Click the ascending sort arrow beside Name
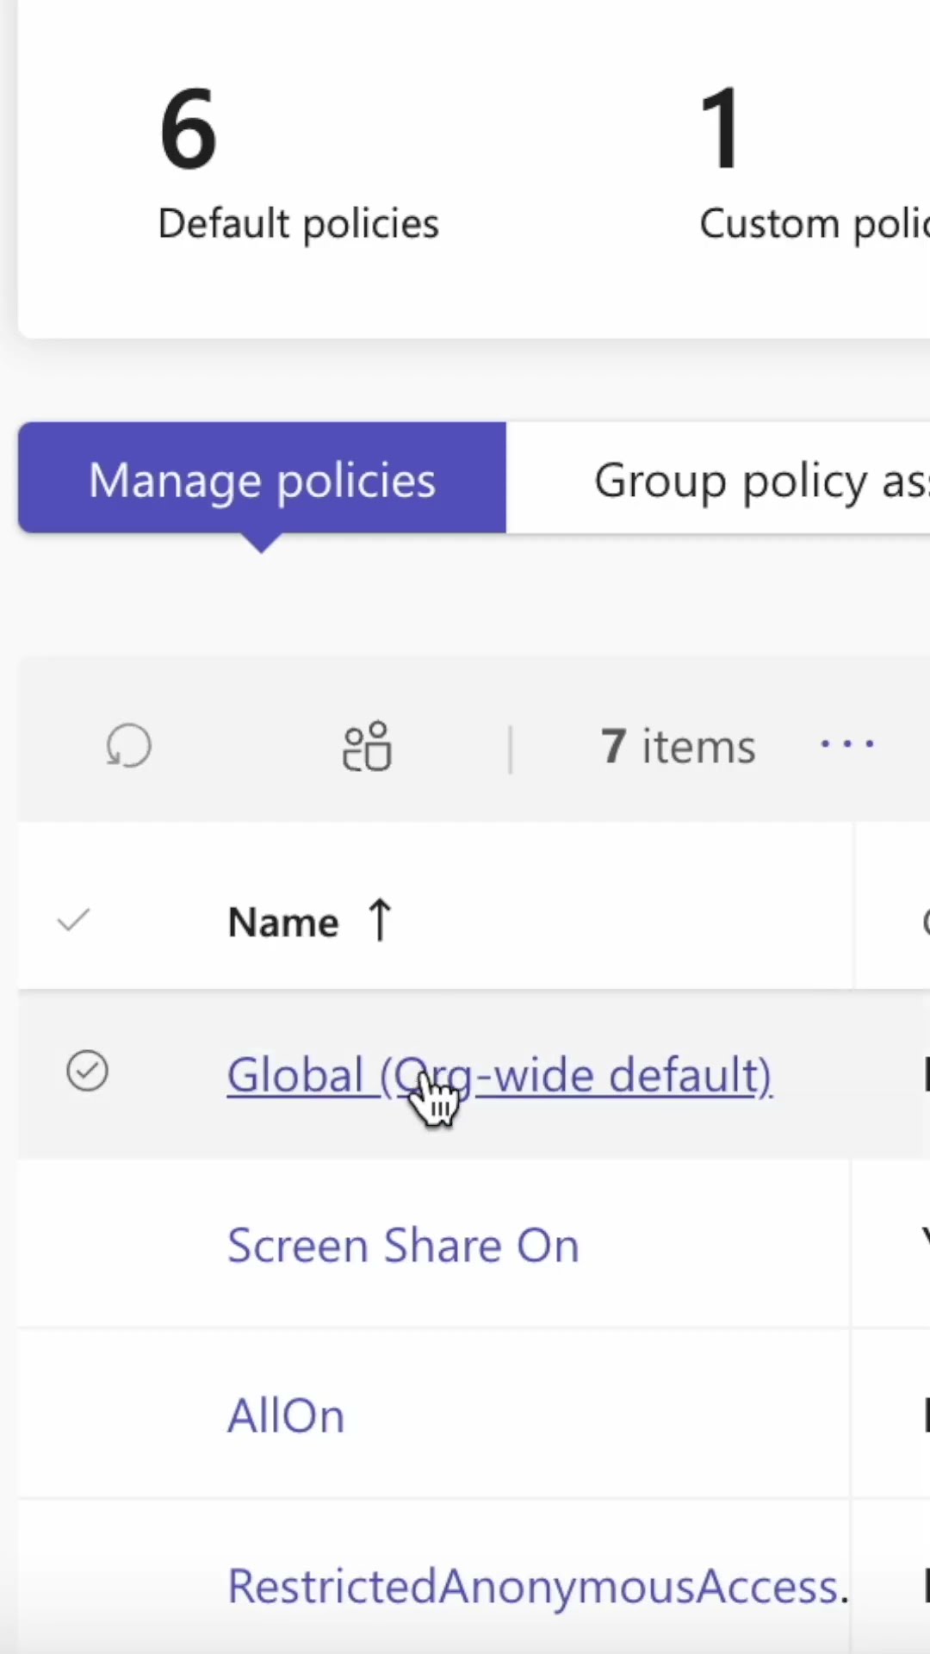This screenshot has width=930, height=1654. (380, 920)
